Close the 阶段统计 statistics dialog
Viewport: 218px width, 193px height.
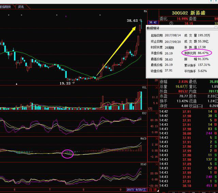(x=216, y=27)
